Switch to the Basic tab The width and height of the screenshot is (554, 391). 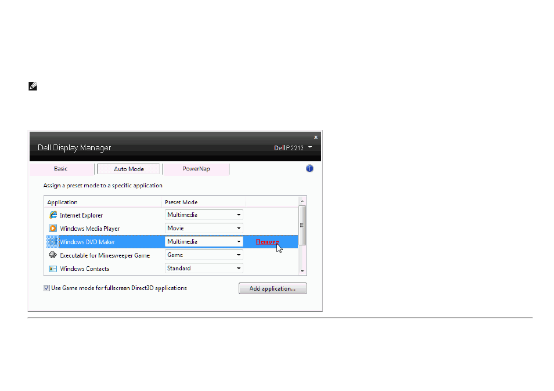pos(61,169)
